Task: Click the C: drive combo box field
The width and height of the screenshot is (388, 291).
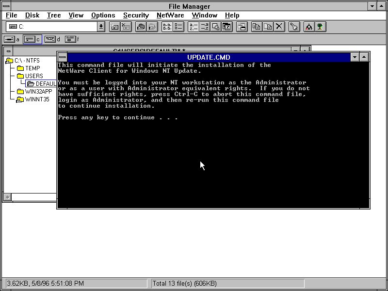Action: point(52,27)
